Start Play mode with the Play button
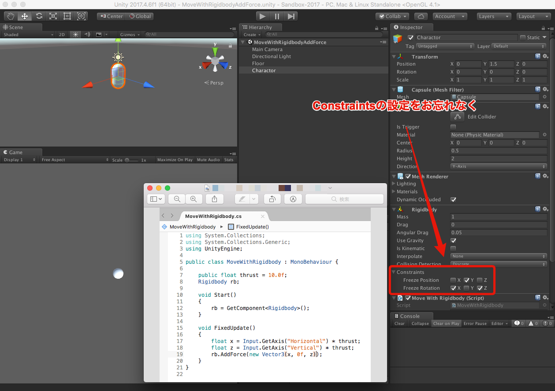 [x=263, y=16]
